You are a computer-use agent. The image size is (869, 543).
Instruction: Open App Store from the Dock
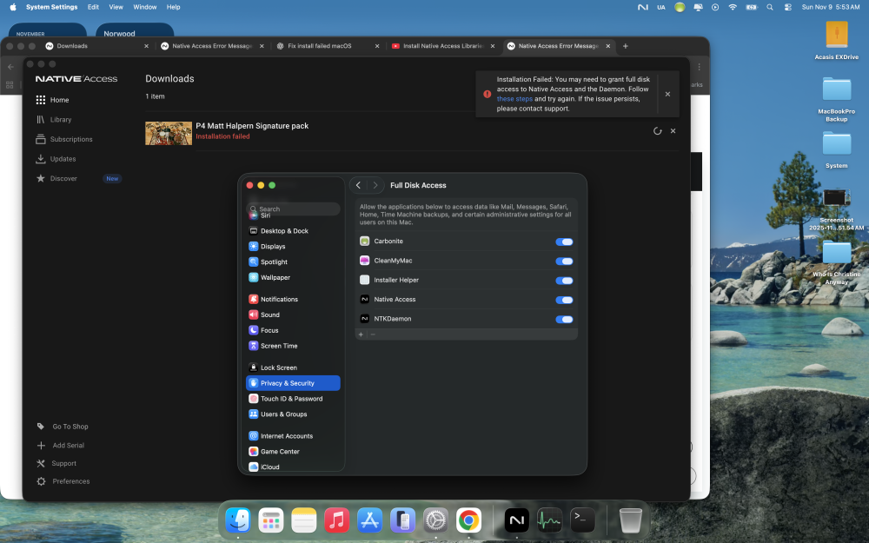point(369,520)
